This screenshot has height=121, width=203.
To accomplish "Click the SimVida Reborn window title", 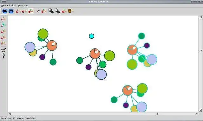I will [x=99, y=2].
